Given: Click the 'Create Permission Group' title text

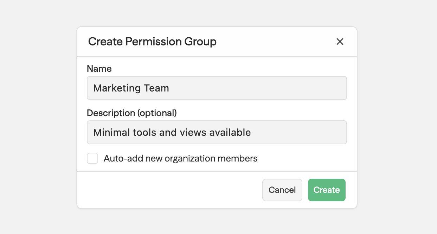Looking at the screenshot, I should click(152, 42).
